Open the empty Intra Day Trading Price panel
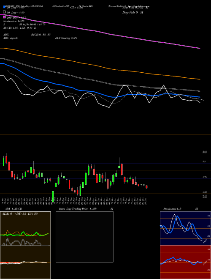This screenshot has height=279, width=211. [84, 237]
